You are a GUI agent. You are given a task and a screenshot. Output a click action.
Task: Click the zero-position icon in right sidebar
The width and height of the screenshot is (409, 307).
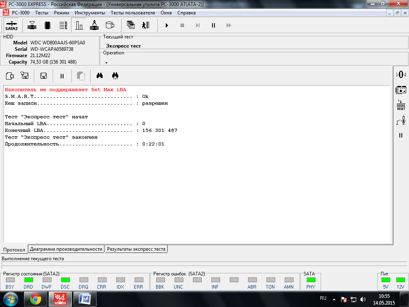point(401,75)
